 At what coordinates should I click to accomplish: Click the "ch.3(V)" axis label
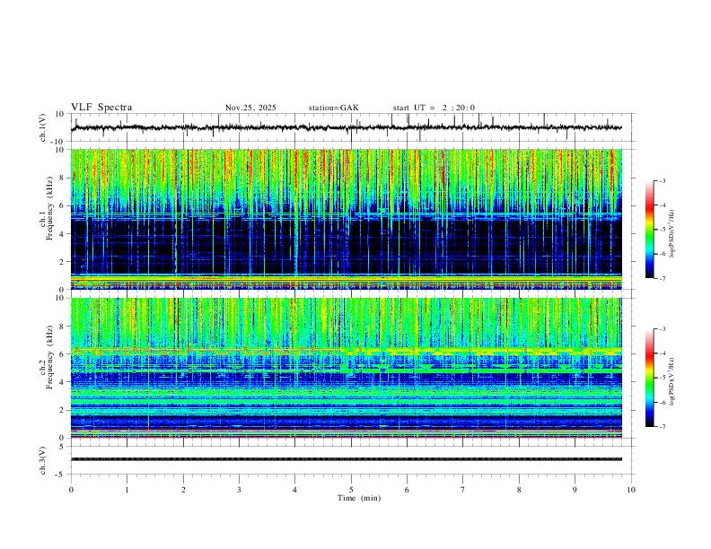43,460
